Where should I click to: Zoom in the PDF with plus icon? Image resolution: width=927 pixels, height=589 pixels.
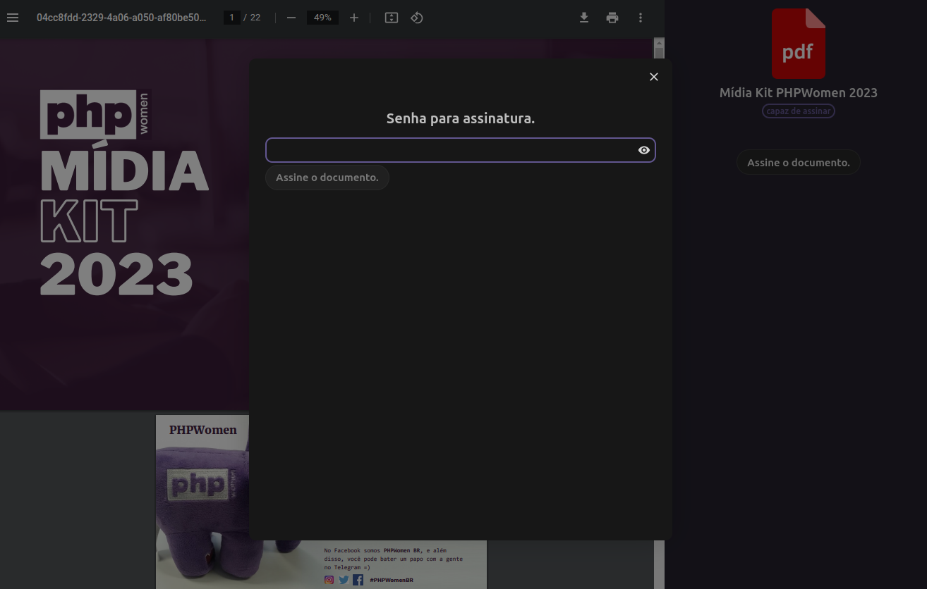point(354,18)
